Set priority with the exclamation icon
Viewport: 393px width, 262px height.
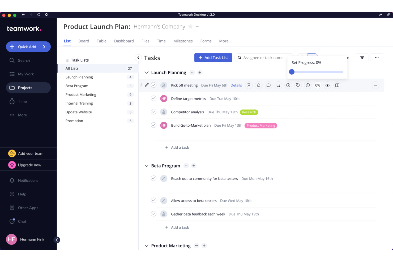[x=308, y=85]
